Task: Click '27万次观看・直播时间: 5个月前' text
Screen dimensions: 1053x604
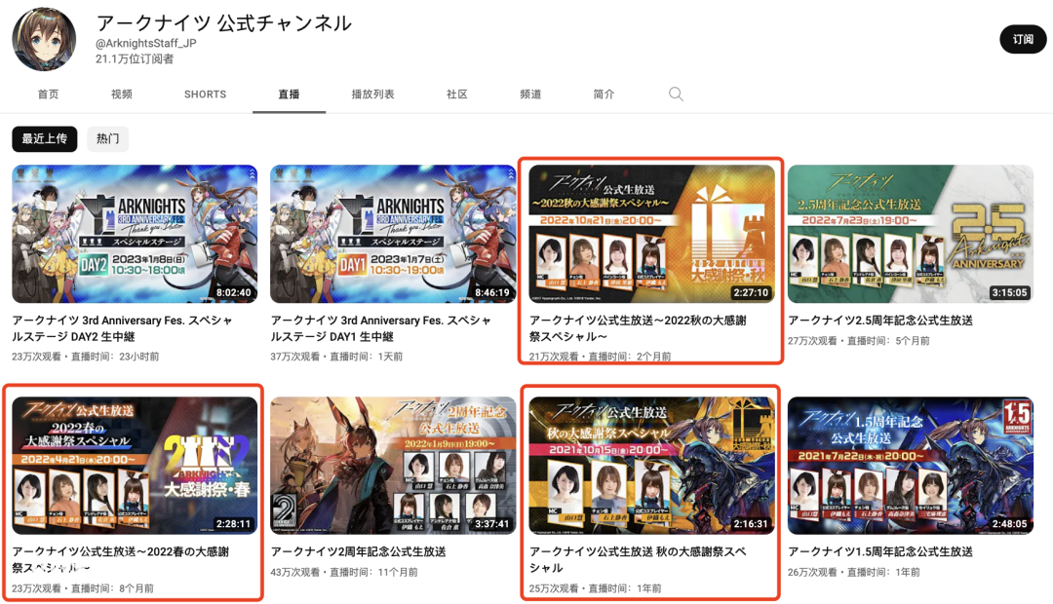Action: 859,341
